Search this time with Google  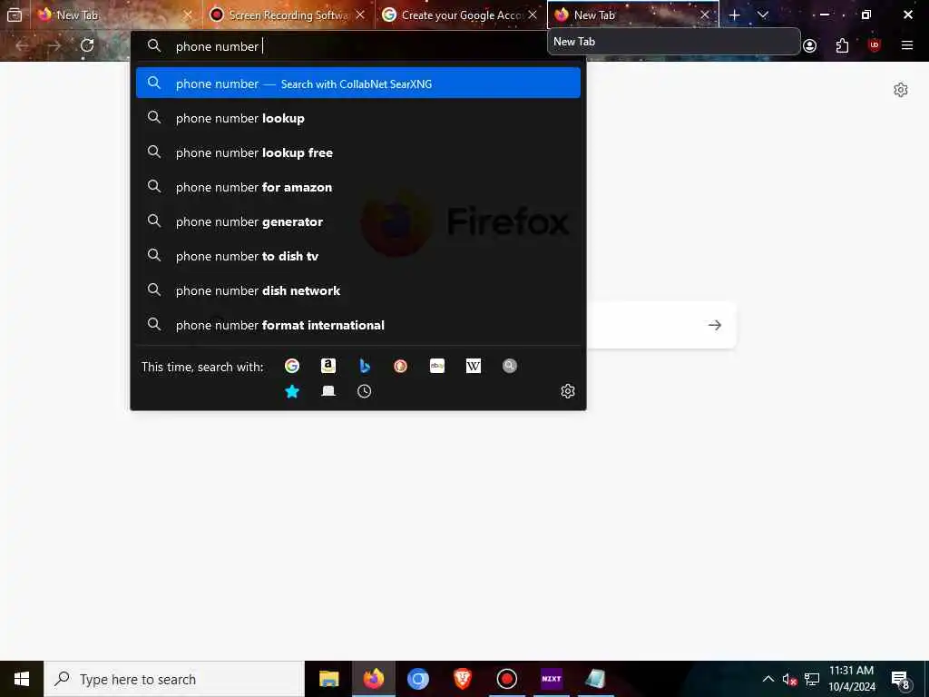click(x=291, y=367)
